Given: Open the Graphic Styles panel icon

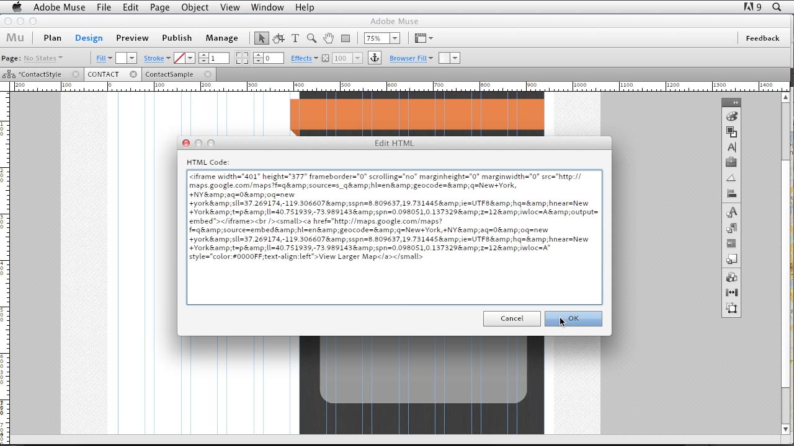Looking at the screenshot, I should (x=732, y=259).
